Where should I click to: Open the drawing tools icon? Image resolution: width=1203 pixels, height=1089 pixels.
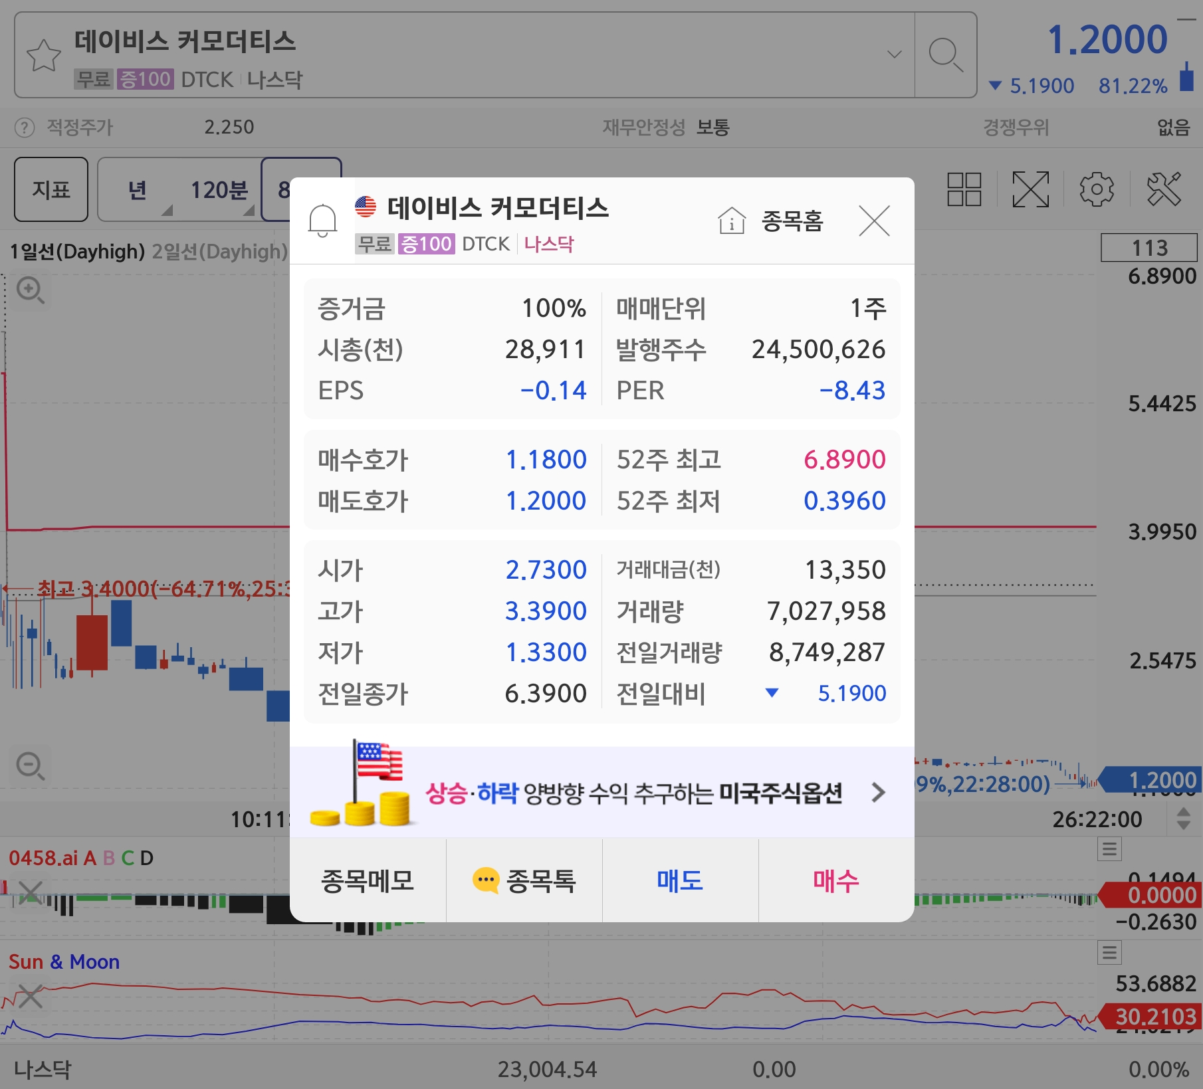tap(1164, 189)
